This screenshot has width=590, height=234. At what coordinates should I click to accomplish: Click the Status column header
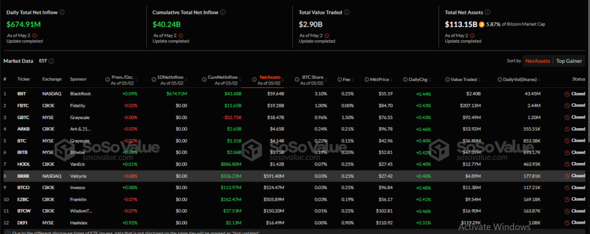(578, 79)
